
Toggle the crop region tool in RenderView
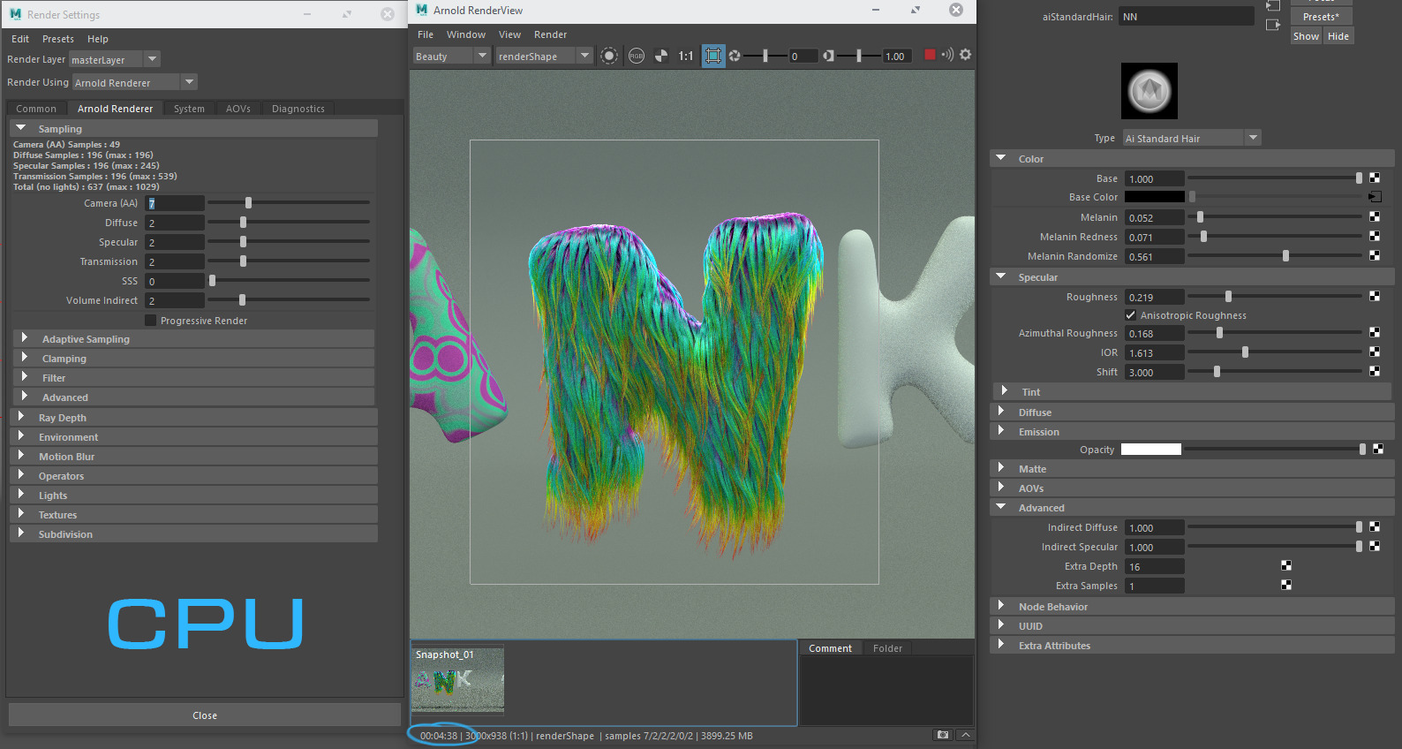pos(713,56)
